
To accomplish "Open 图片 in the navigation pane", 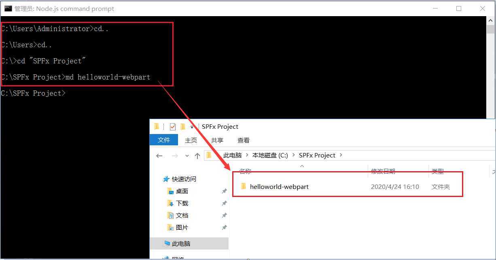I will point(182,227).
